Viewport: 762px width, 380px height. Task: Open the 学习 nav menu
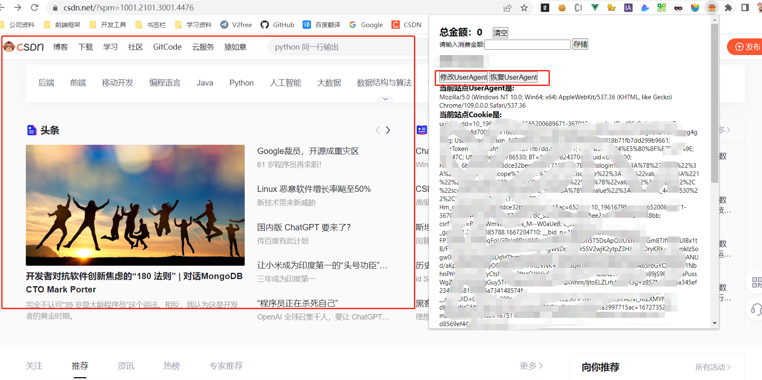pos(110,47)
